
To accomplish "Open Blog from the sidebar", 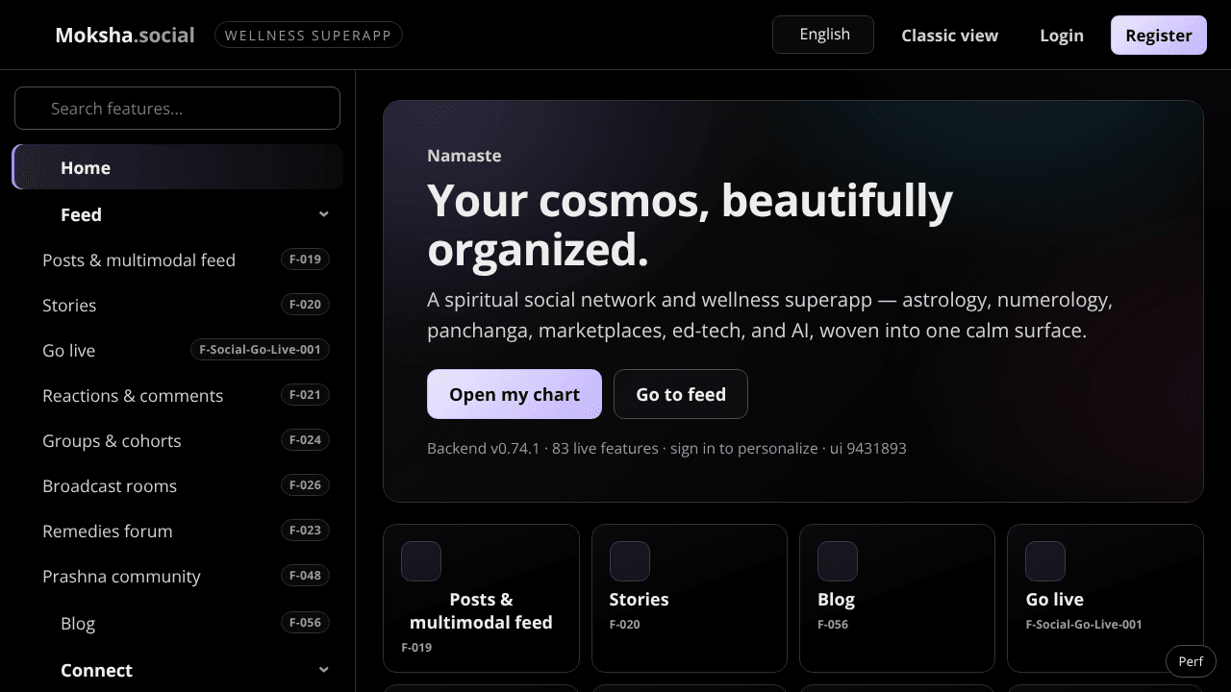I will (x=178, y=623).
